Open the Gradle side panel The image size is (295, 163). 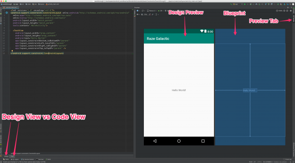[294, 10]
